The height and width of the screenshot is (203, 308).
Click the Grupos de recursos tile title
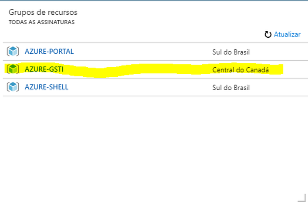click(43, 12)
